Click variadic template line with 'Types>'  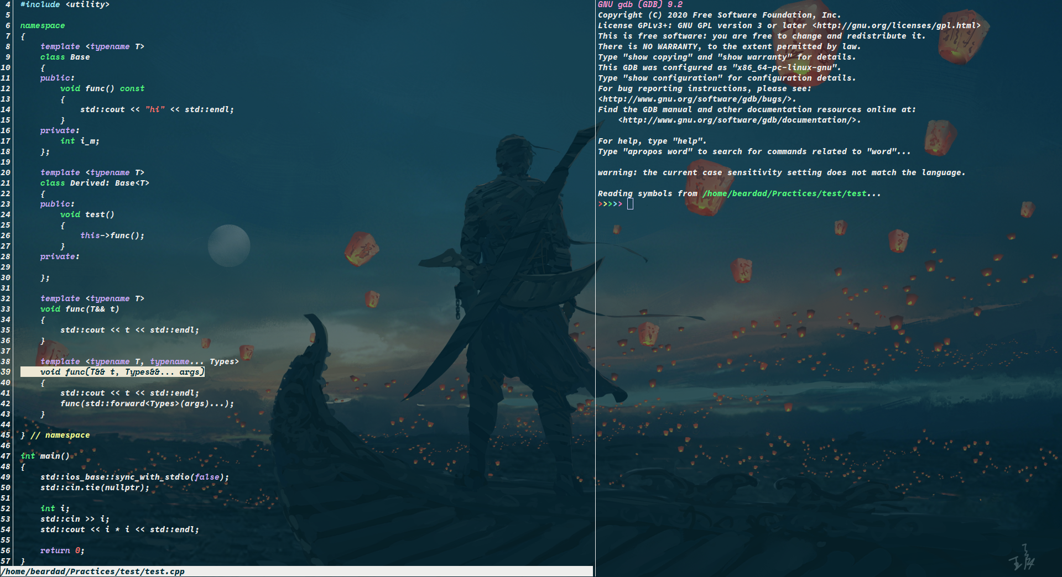139,361
